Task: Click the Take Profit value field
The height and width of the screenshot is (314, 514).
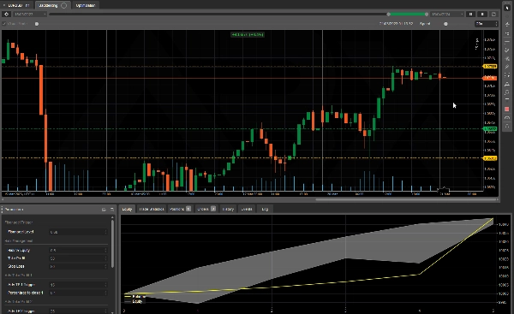Action: click(x=78, y=258)
